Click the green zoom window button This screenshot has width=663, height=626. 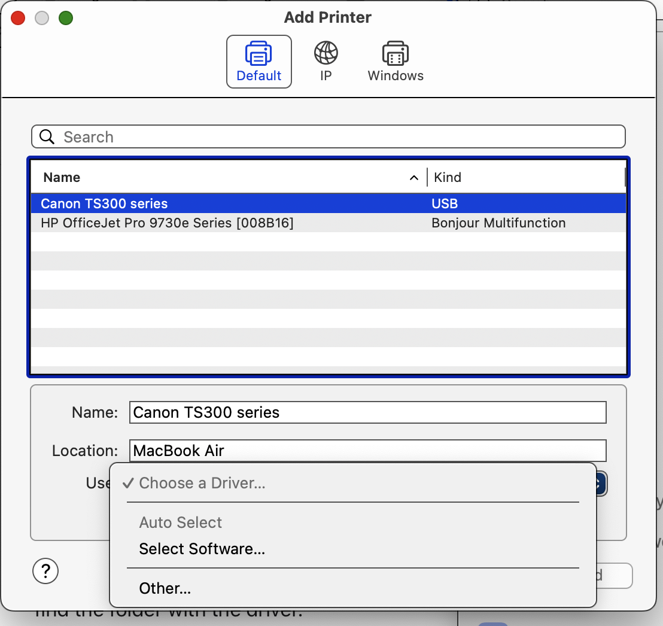pyautogui.click(x=66, y=18)
